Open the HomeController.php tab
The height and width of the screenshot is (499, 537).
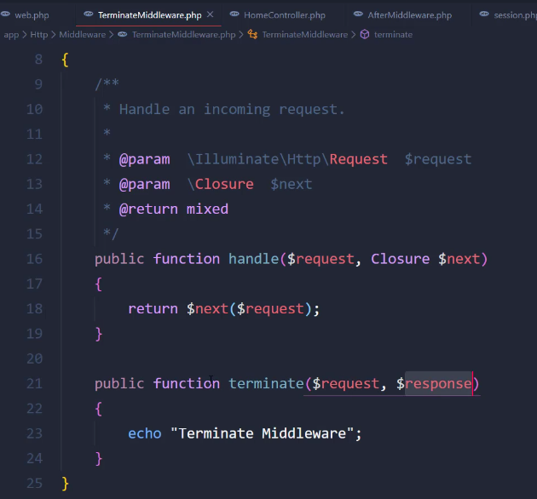[284, 15]
